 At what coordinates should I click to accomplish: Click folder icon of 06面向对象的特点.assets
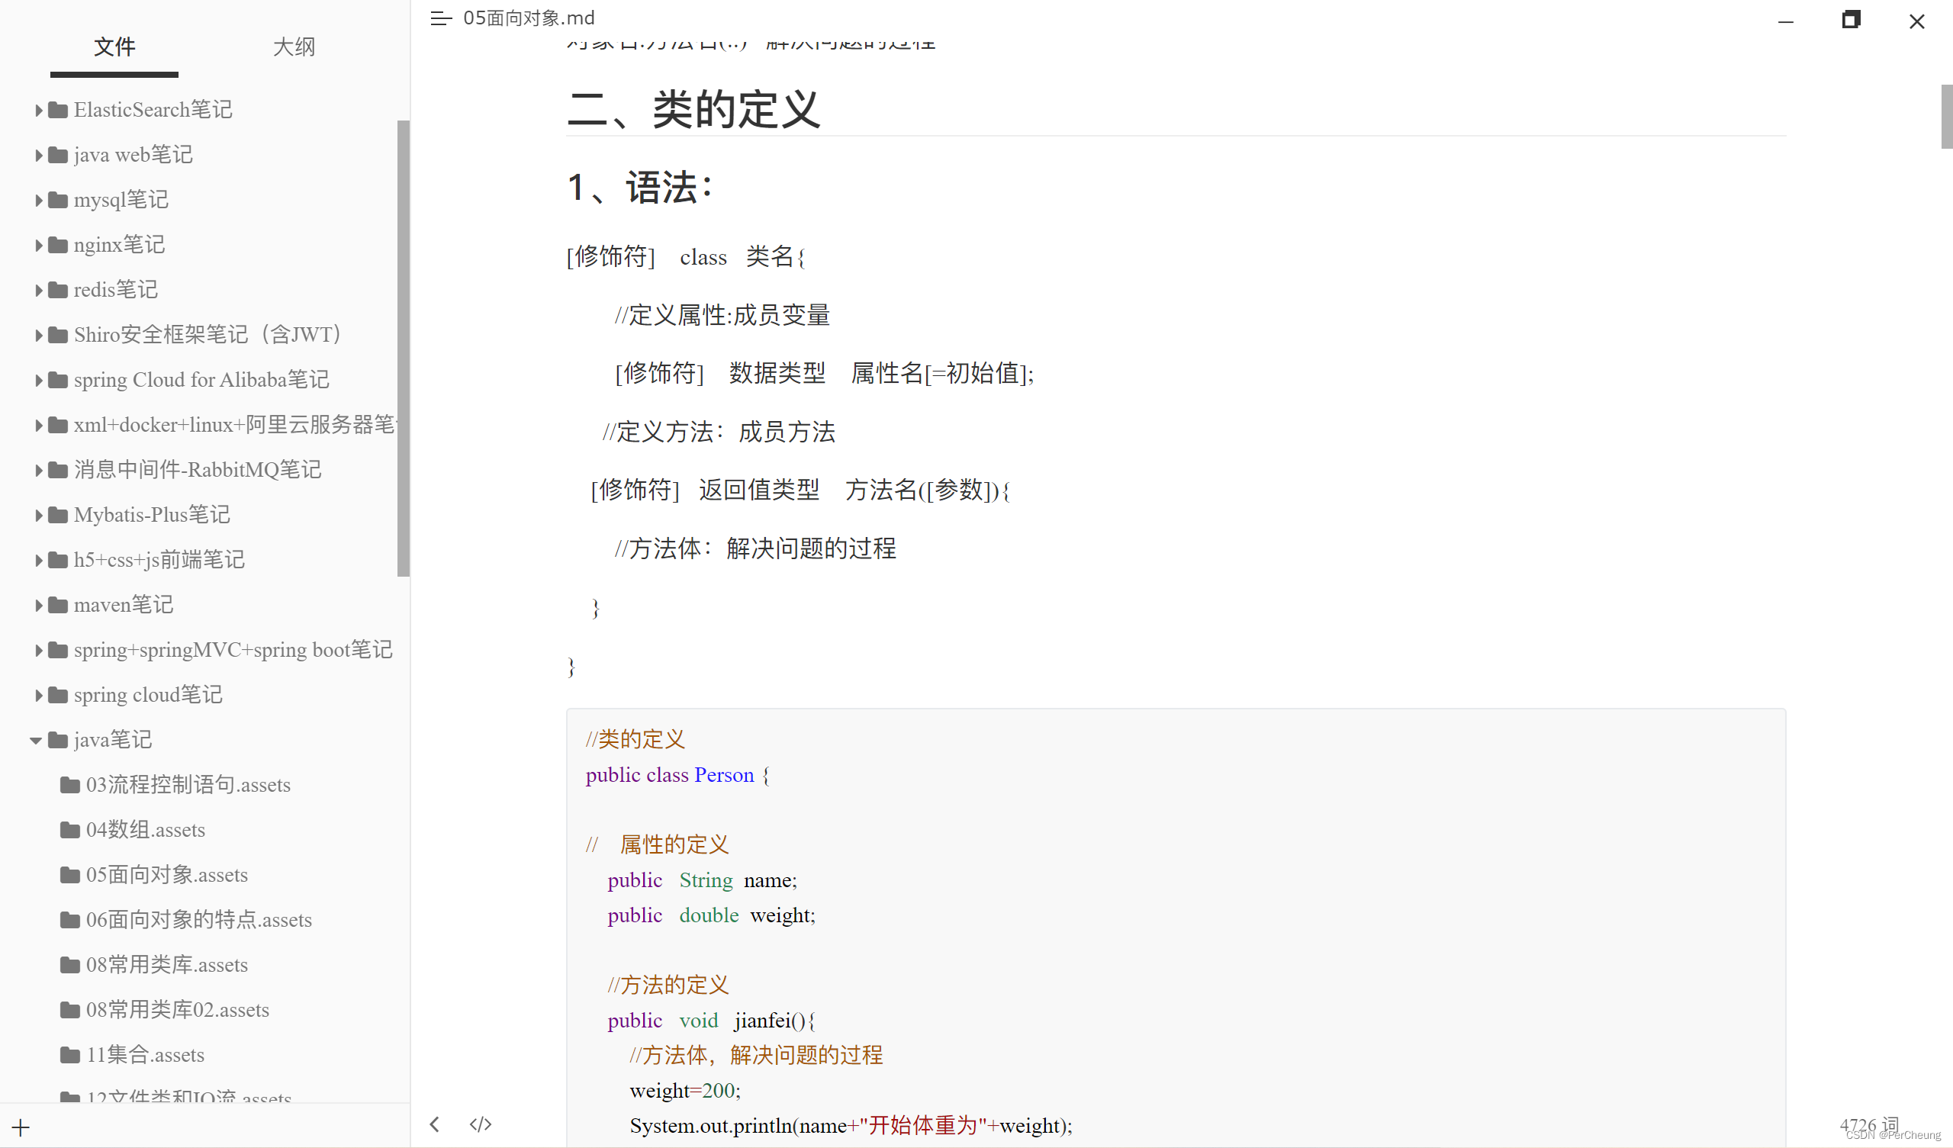click(x=70, y=920)
